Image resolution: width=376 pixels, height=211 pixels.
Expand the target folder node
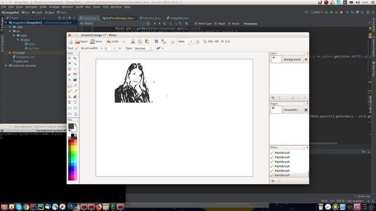10,53
